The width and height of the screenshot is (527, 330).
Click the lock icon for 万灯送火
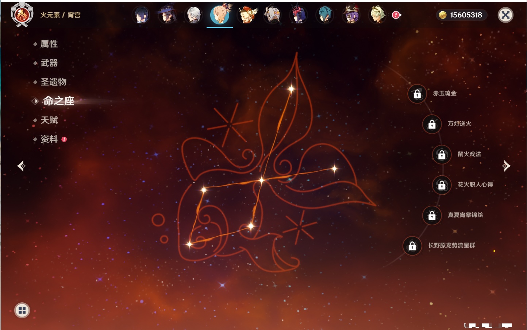click(x=432, y=124)
